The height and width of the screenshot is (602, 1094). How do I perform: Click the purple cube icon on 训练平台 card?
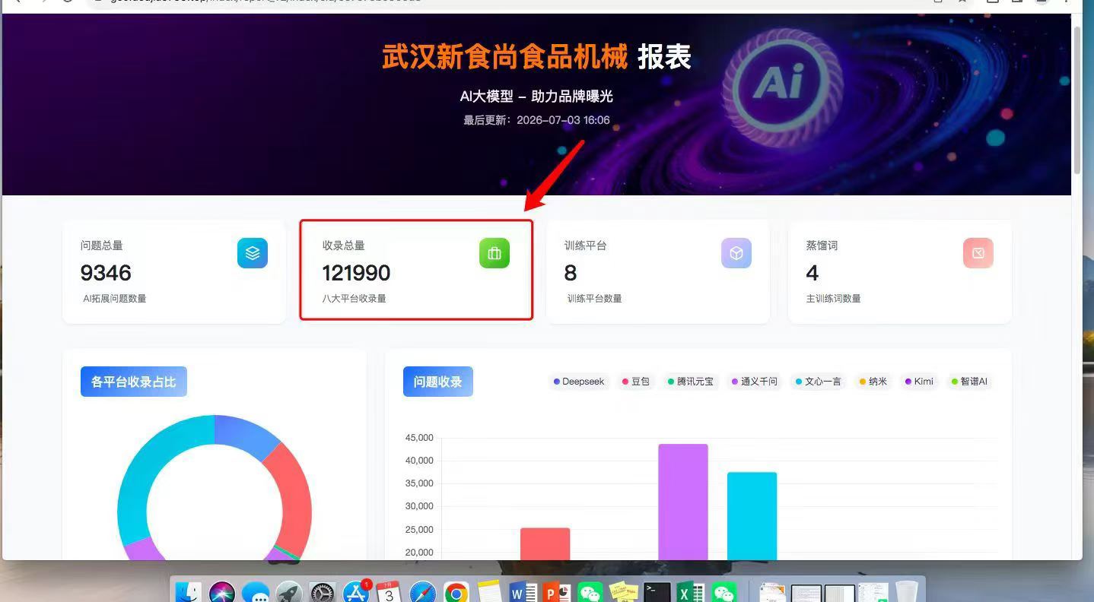point(736,253)
